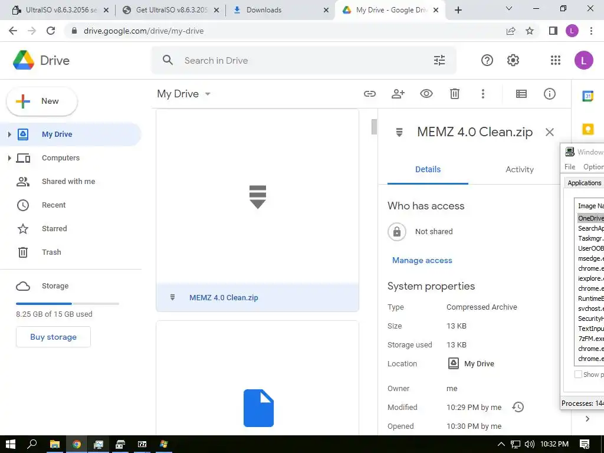
Task: Click the file list scrollbar thumb
Action: tap(373, 127)
